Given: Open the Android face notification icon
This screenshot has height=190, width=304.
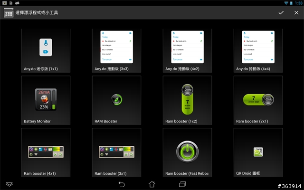Looking at the screenshot, I should tap(17, 3).
